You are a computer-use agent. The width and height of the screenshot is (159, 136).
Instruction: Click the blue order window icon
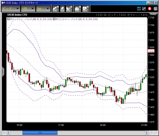pyautogui.click(x=139, y=9)
